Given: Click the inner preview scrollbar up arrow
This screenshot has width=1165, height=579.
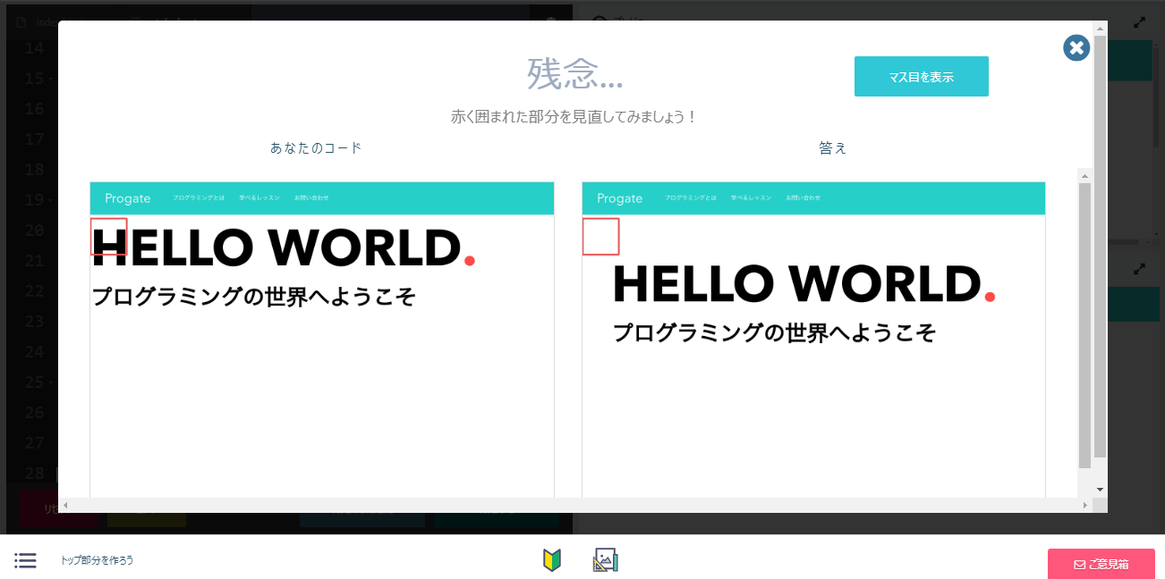Looking at the screenshot, I should point(1084,174).
